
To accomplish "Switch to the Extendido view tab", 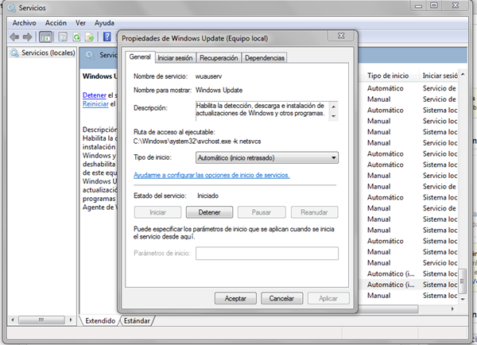I will (x=100, y=320).
